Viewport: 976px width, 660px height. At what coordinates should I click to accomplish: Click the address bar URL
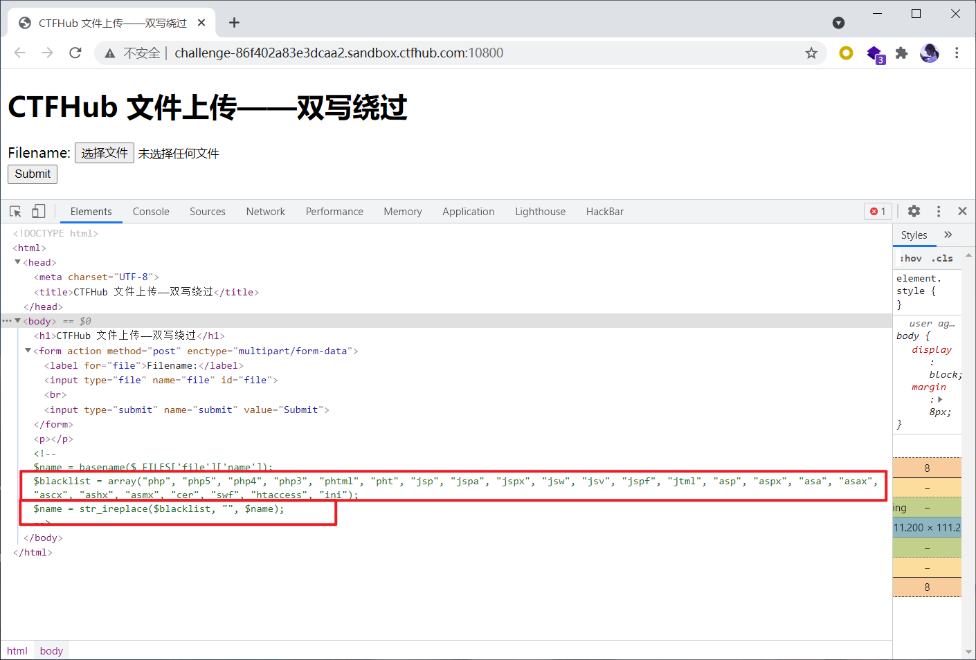(338, 53)
